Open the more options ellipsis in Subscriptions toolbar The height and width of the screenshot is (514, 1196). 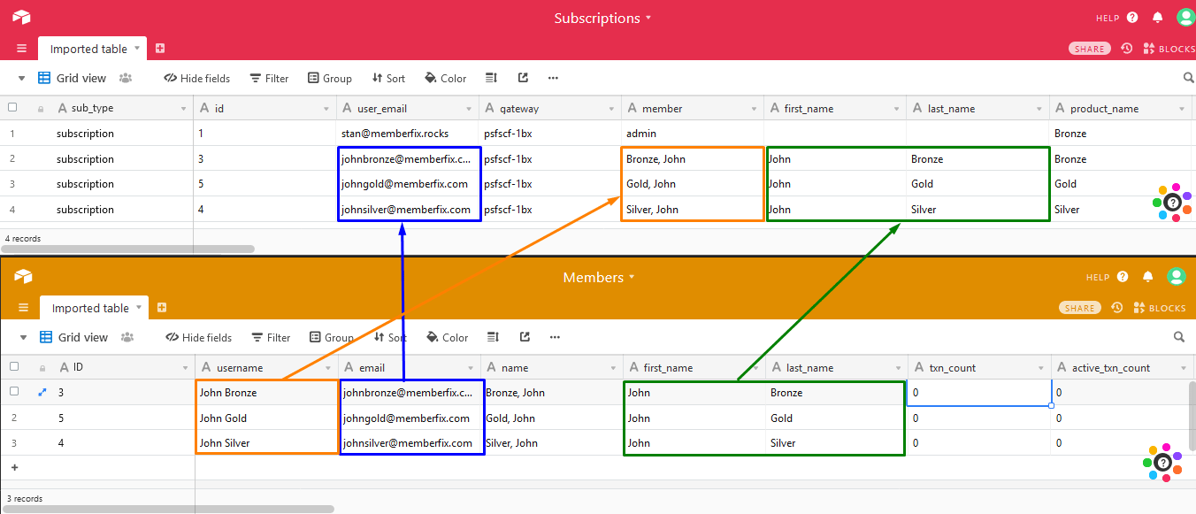[553, 78]
